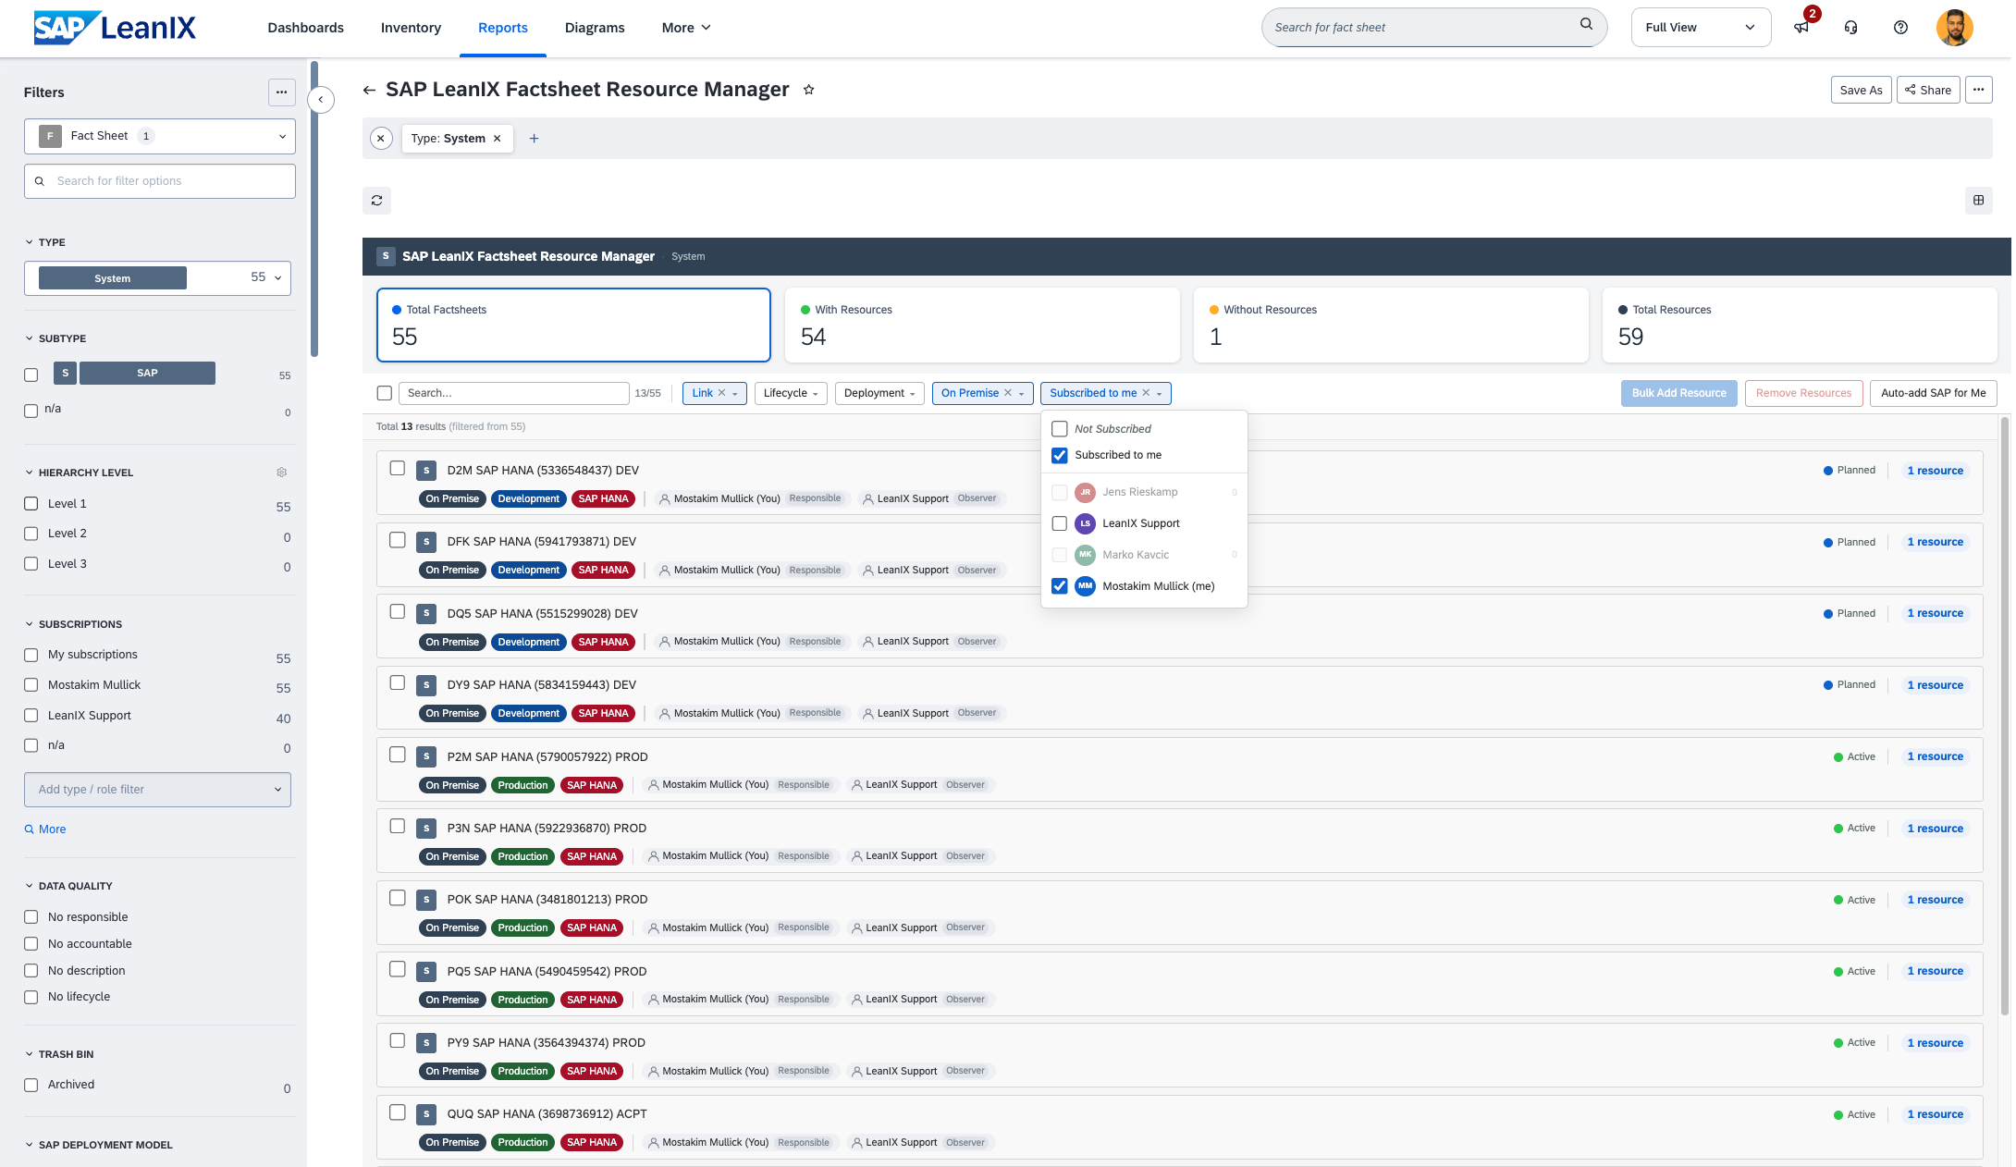Image resolution: width=2016 pixels, height=1167 pixels.
Task: Add a new filter with plus icon
Action: point(534,139)
